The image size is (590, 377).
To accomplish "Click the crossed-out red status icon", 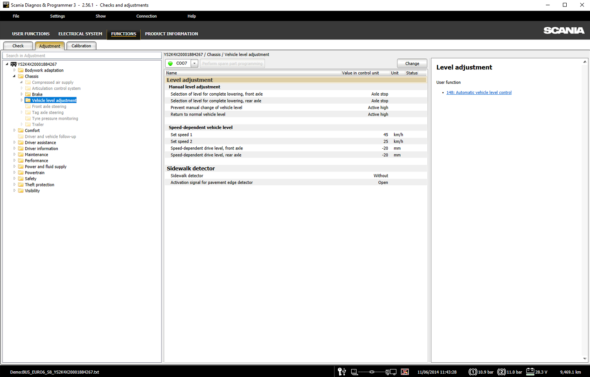I will (405, 372).
